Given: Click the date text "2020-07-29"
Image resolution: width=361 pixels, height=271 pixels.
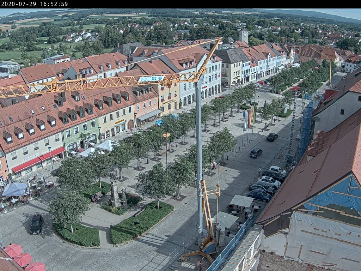Looking at the screenshot, I should (19, 4).
